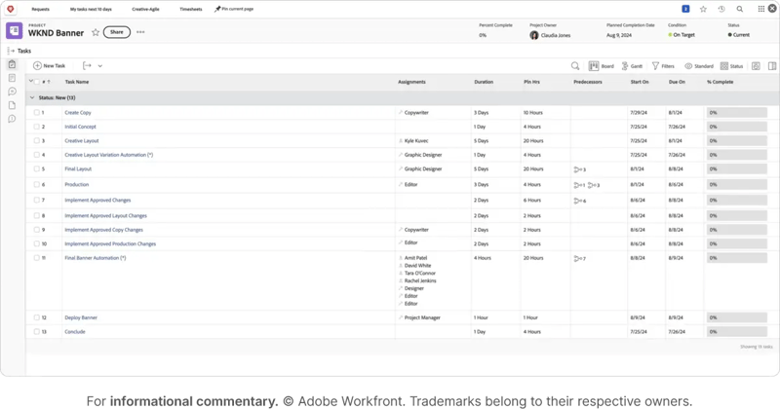Toggle the select-all tasks checkbox in header

coord(37,82)
